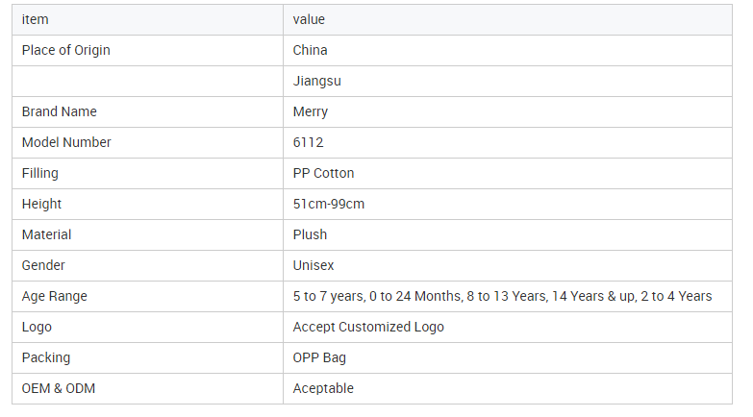Image resolution: width=753 pixels, height=417 pixels.
Task: Click the 'PP Cotton' value cell
Action: point(508,173)
